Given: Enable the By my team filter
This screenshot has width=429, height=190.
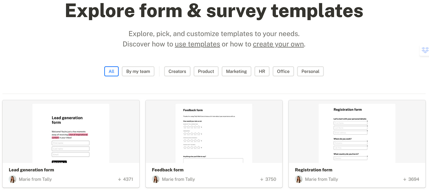Looking at the screenshot, I should [138, 71].
